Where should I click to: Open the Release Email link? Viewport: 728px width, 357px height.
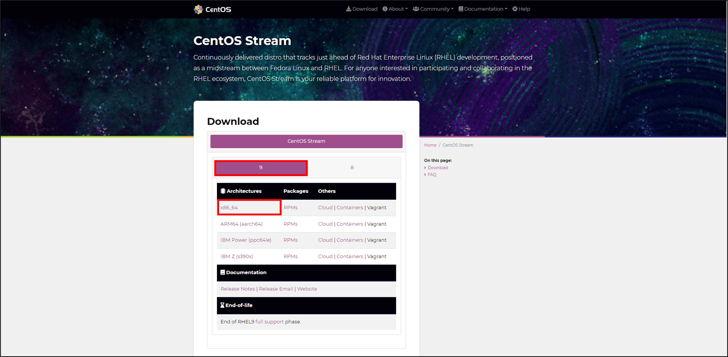pos(276,289)
